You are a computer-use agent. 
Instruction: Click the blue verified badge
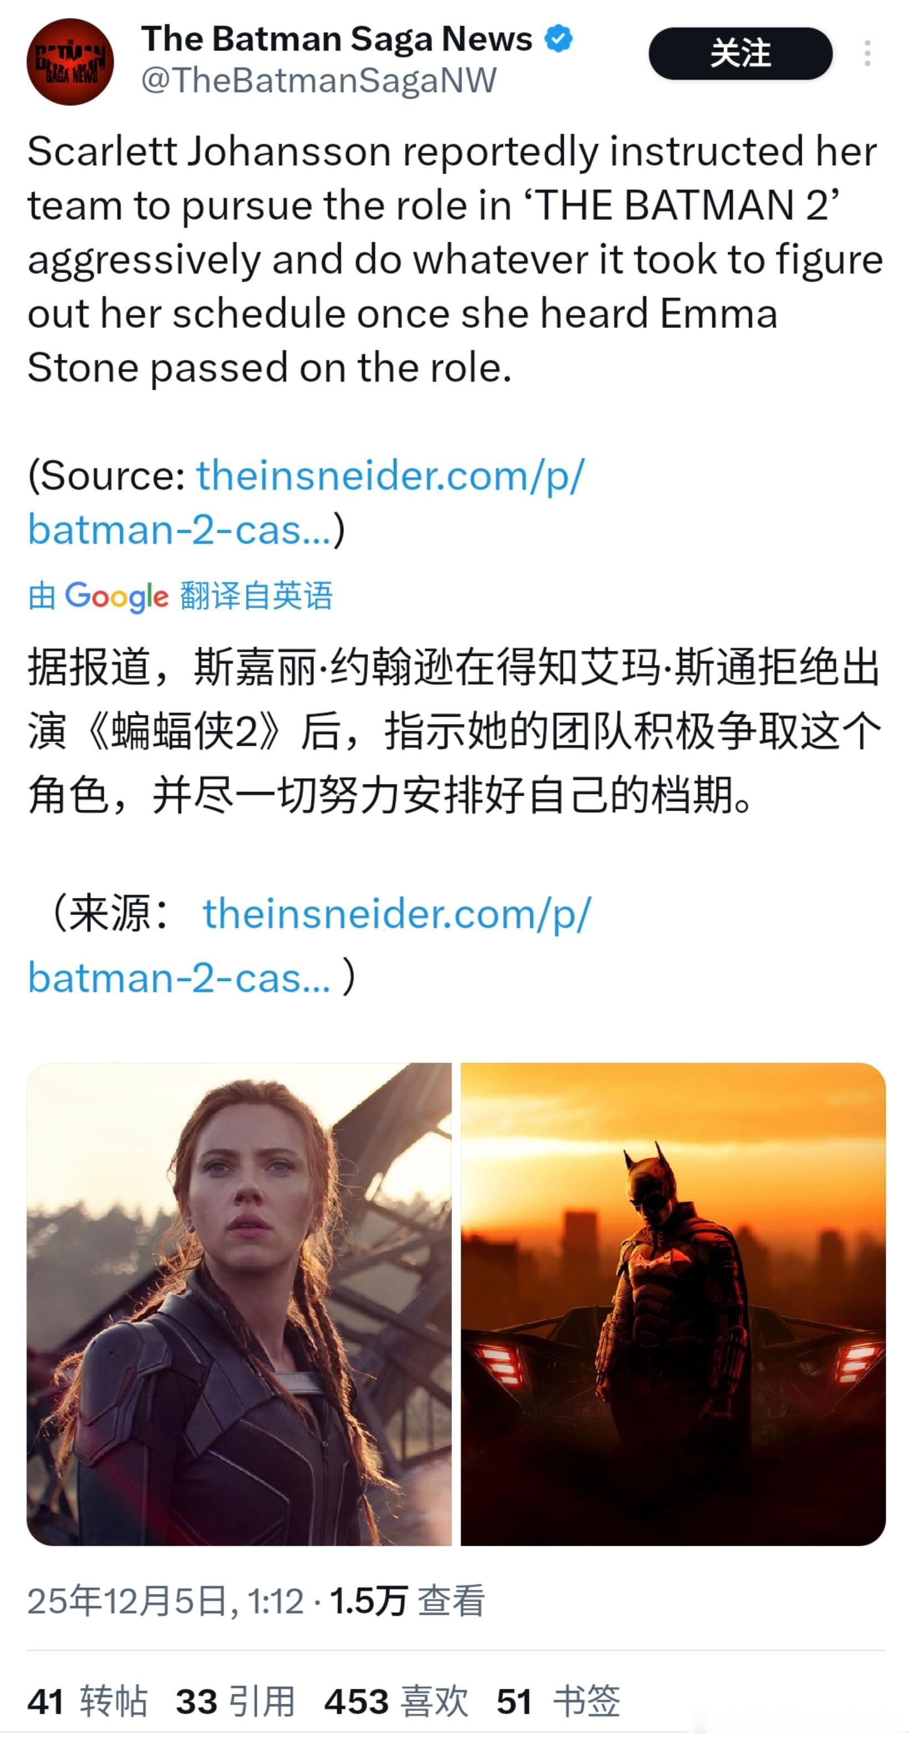point(558,39)
